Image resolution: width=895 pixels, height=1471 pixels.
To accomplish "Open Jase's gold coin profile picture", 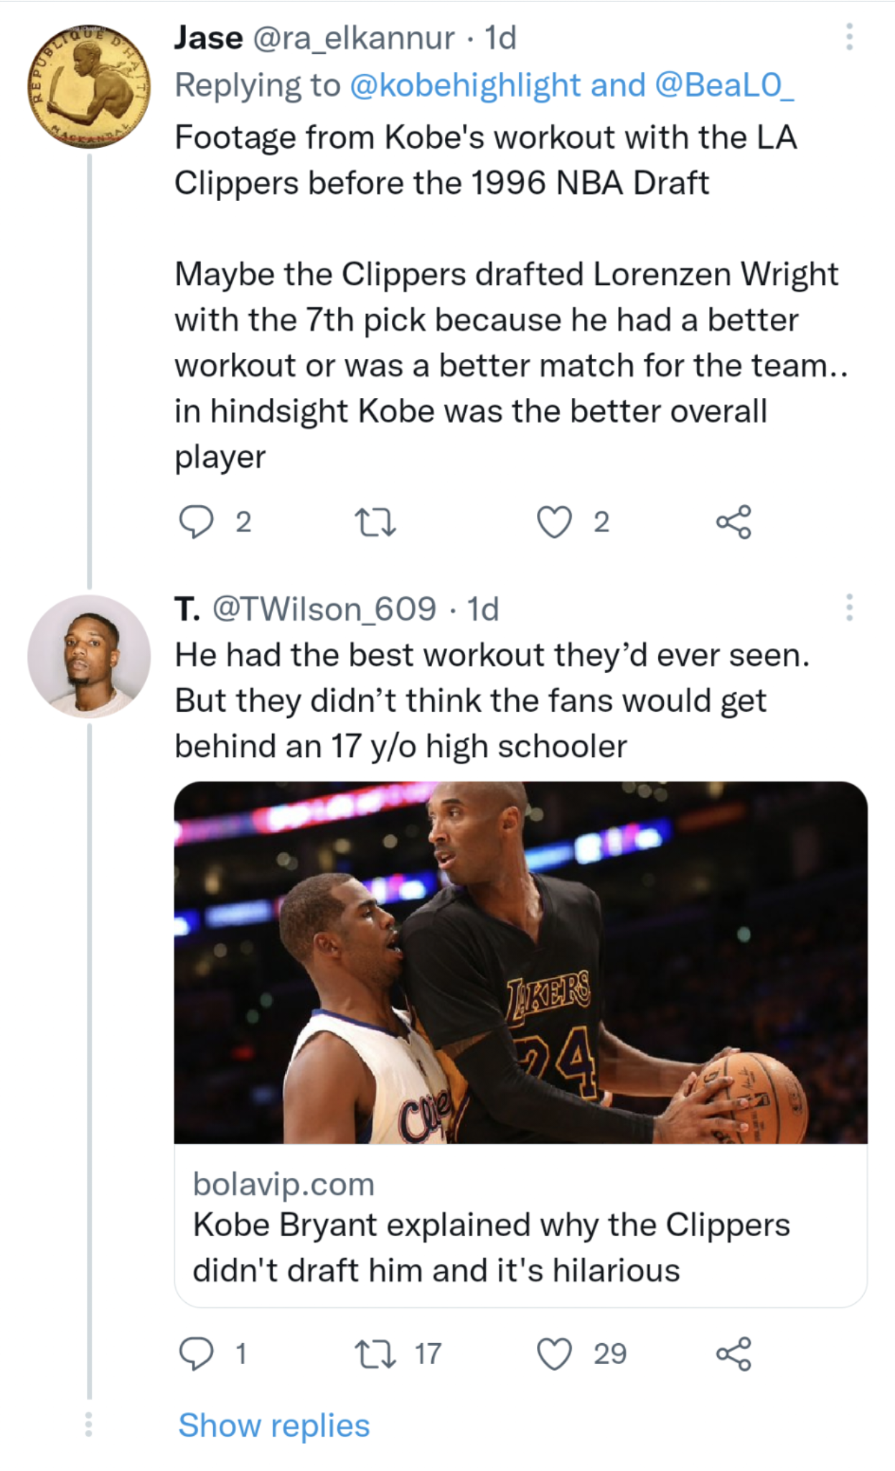I will [89, 86].
